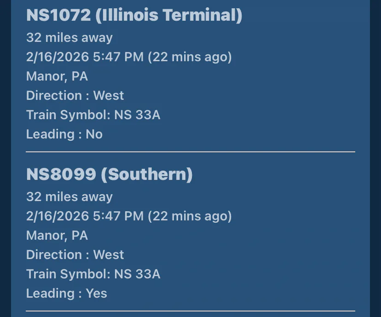Image resolution: width=381 pixels, height=317 pixels.
Task: Select the 32 miles away text under NS1072
Action: point(69,38)
